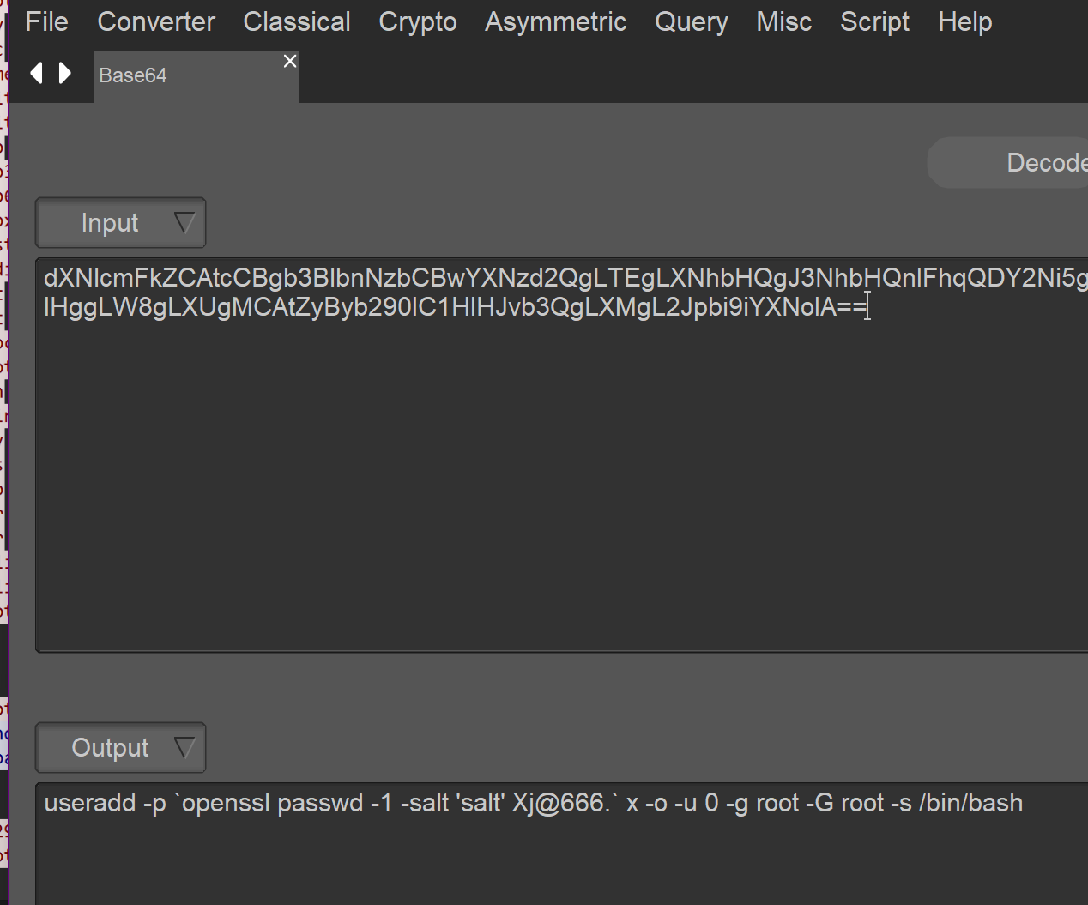This screenshot has width=1088, height=905.
Task: Open the Misc menu
Action: tap(783, 21)
